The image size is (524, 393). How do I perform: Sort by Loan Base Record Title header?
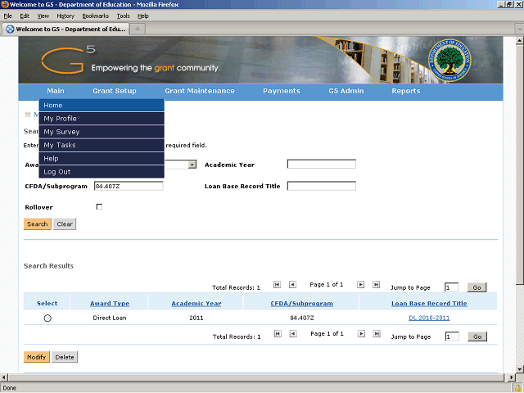click(429, 304)
